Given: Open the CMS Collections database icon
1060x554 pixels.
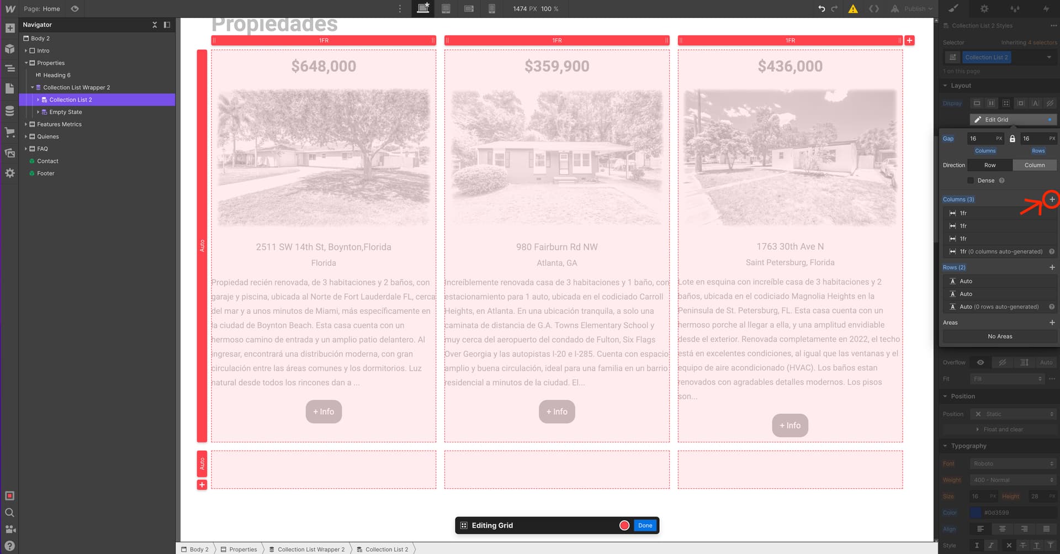Looking at the screenshot, I should tap(9, 111).
